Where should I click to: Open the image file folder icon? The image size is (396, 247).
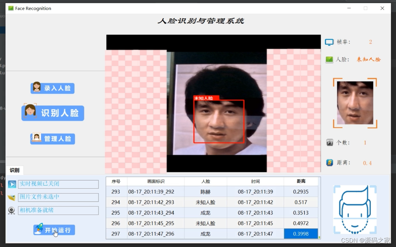12,197
